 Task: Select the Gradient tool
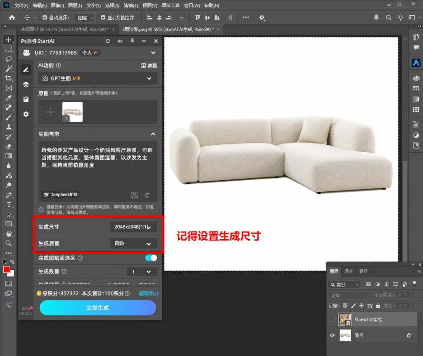(9, 156)
